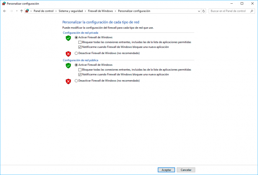This screenshot has height=175, width=258.
Task: Minimize the Personalizar configuración window
Action: [231, 3]
